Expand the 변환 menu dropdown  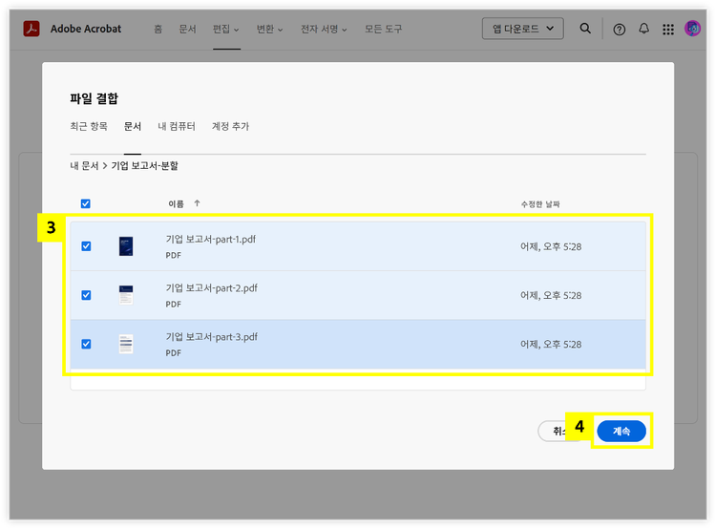tap(269, 30)
